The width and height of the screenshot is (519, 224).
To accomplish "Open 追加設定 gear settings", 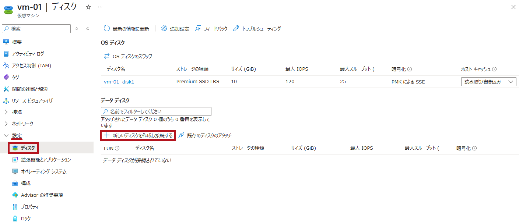I will point(164,29).
